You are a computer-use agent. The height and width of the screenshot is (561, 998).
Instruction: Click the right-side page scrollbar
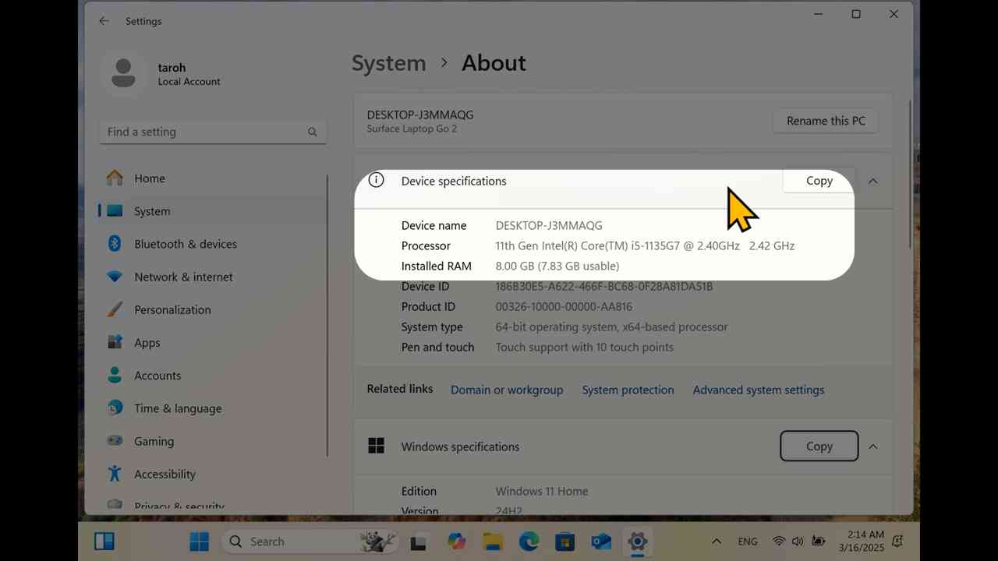coord(909,175)
